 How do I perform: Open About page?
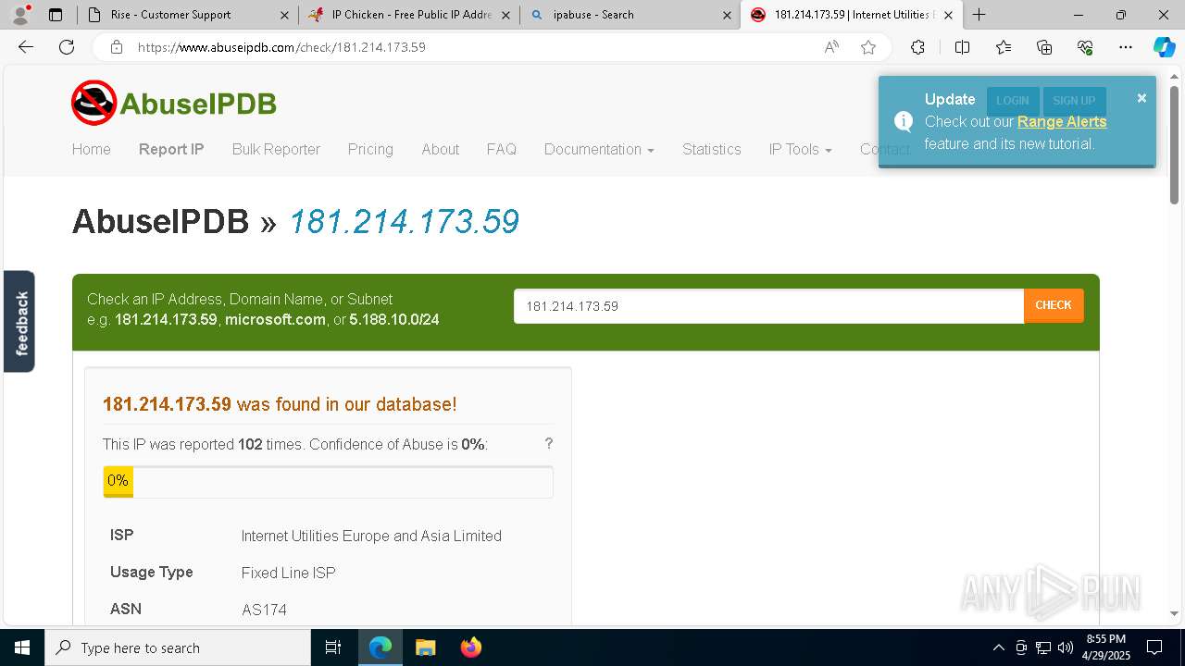pos(440,149)
